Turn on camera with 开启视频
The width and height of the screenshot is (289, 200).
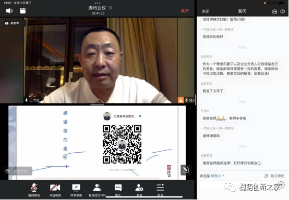(x=55, y=190)
